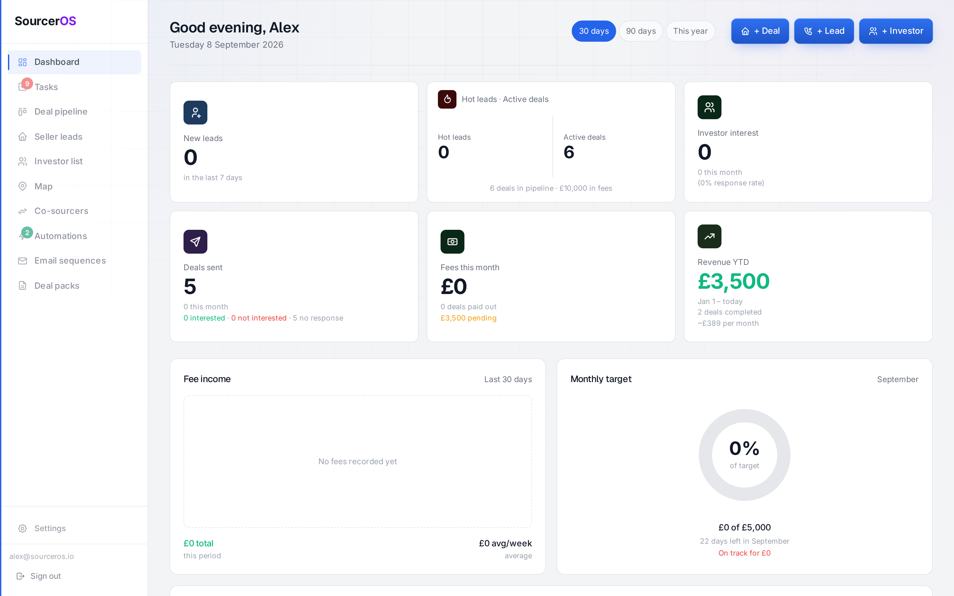Image resolution: width=954 pixels, height=596 pixels.
Task: Click the Map pin icon
Action: [x=23, y=186]
